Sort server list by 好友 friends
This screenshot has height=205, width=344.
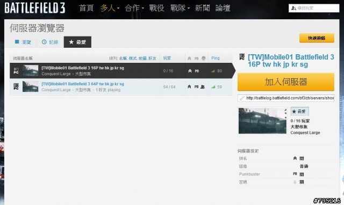pyautogui.click(x=152, y=58)
